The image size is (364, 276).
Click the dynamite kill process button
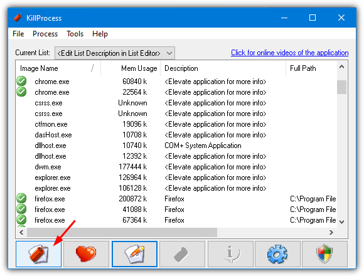tap(38, 254)
